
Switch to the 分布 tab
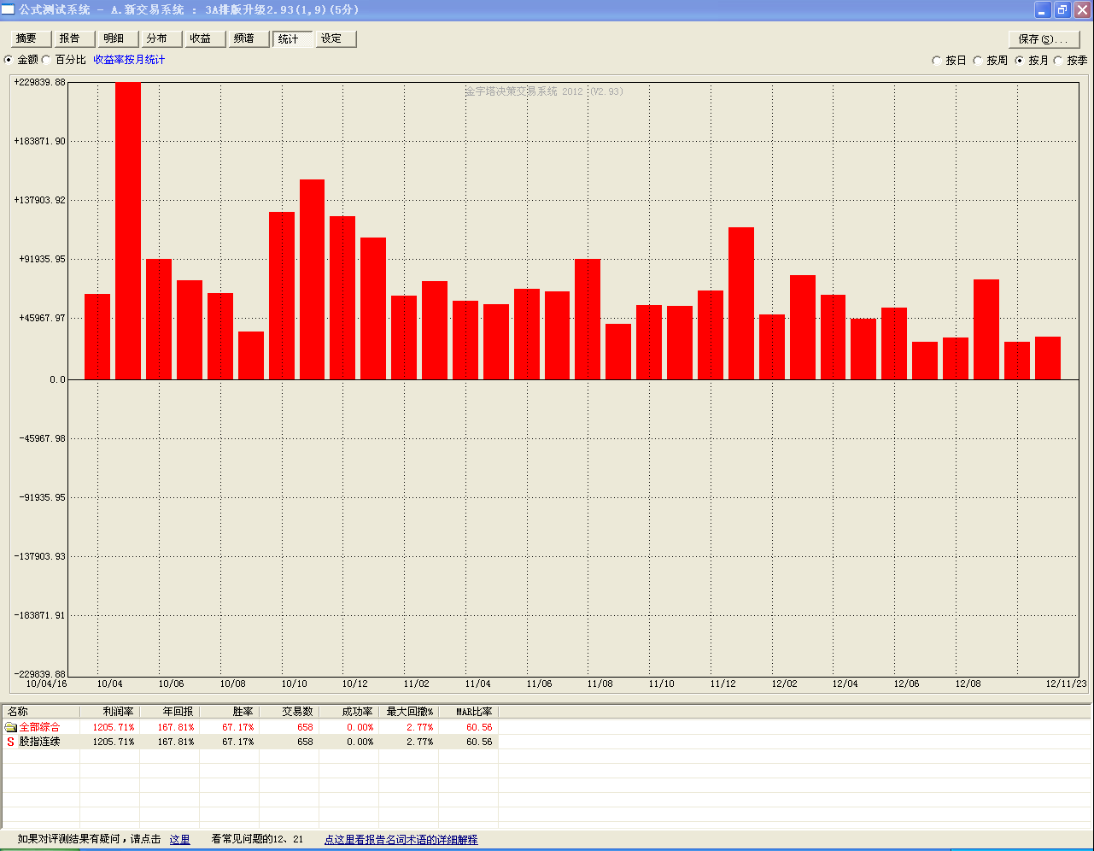(161, 38)
